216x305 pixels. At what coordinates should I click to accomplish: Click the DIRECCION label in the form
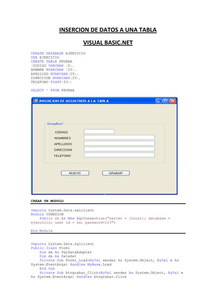click(x=63, y=150)
